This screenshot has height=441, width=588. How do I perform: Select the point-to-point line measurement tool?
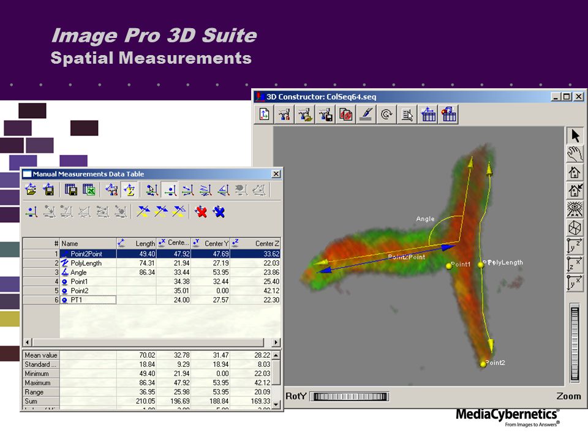pos(188,190)
